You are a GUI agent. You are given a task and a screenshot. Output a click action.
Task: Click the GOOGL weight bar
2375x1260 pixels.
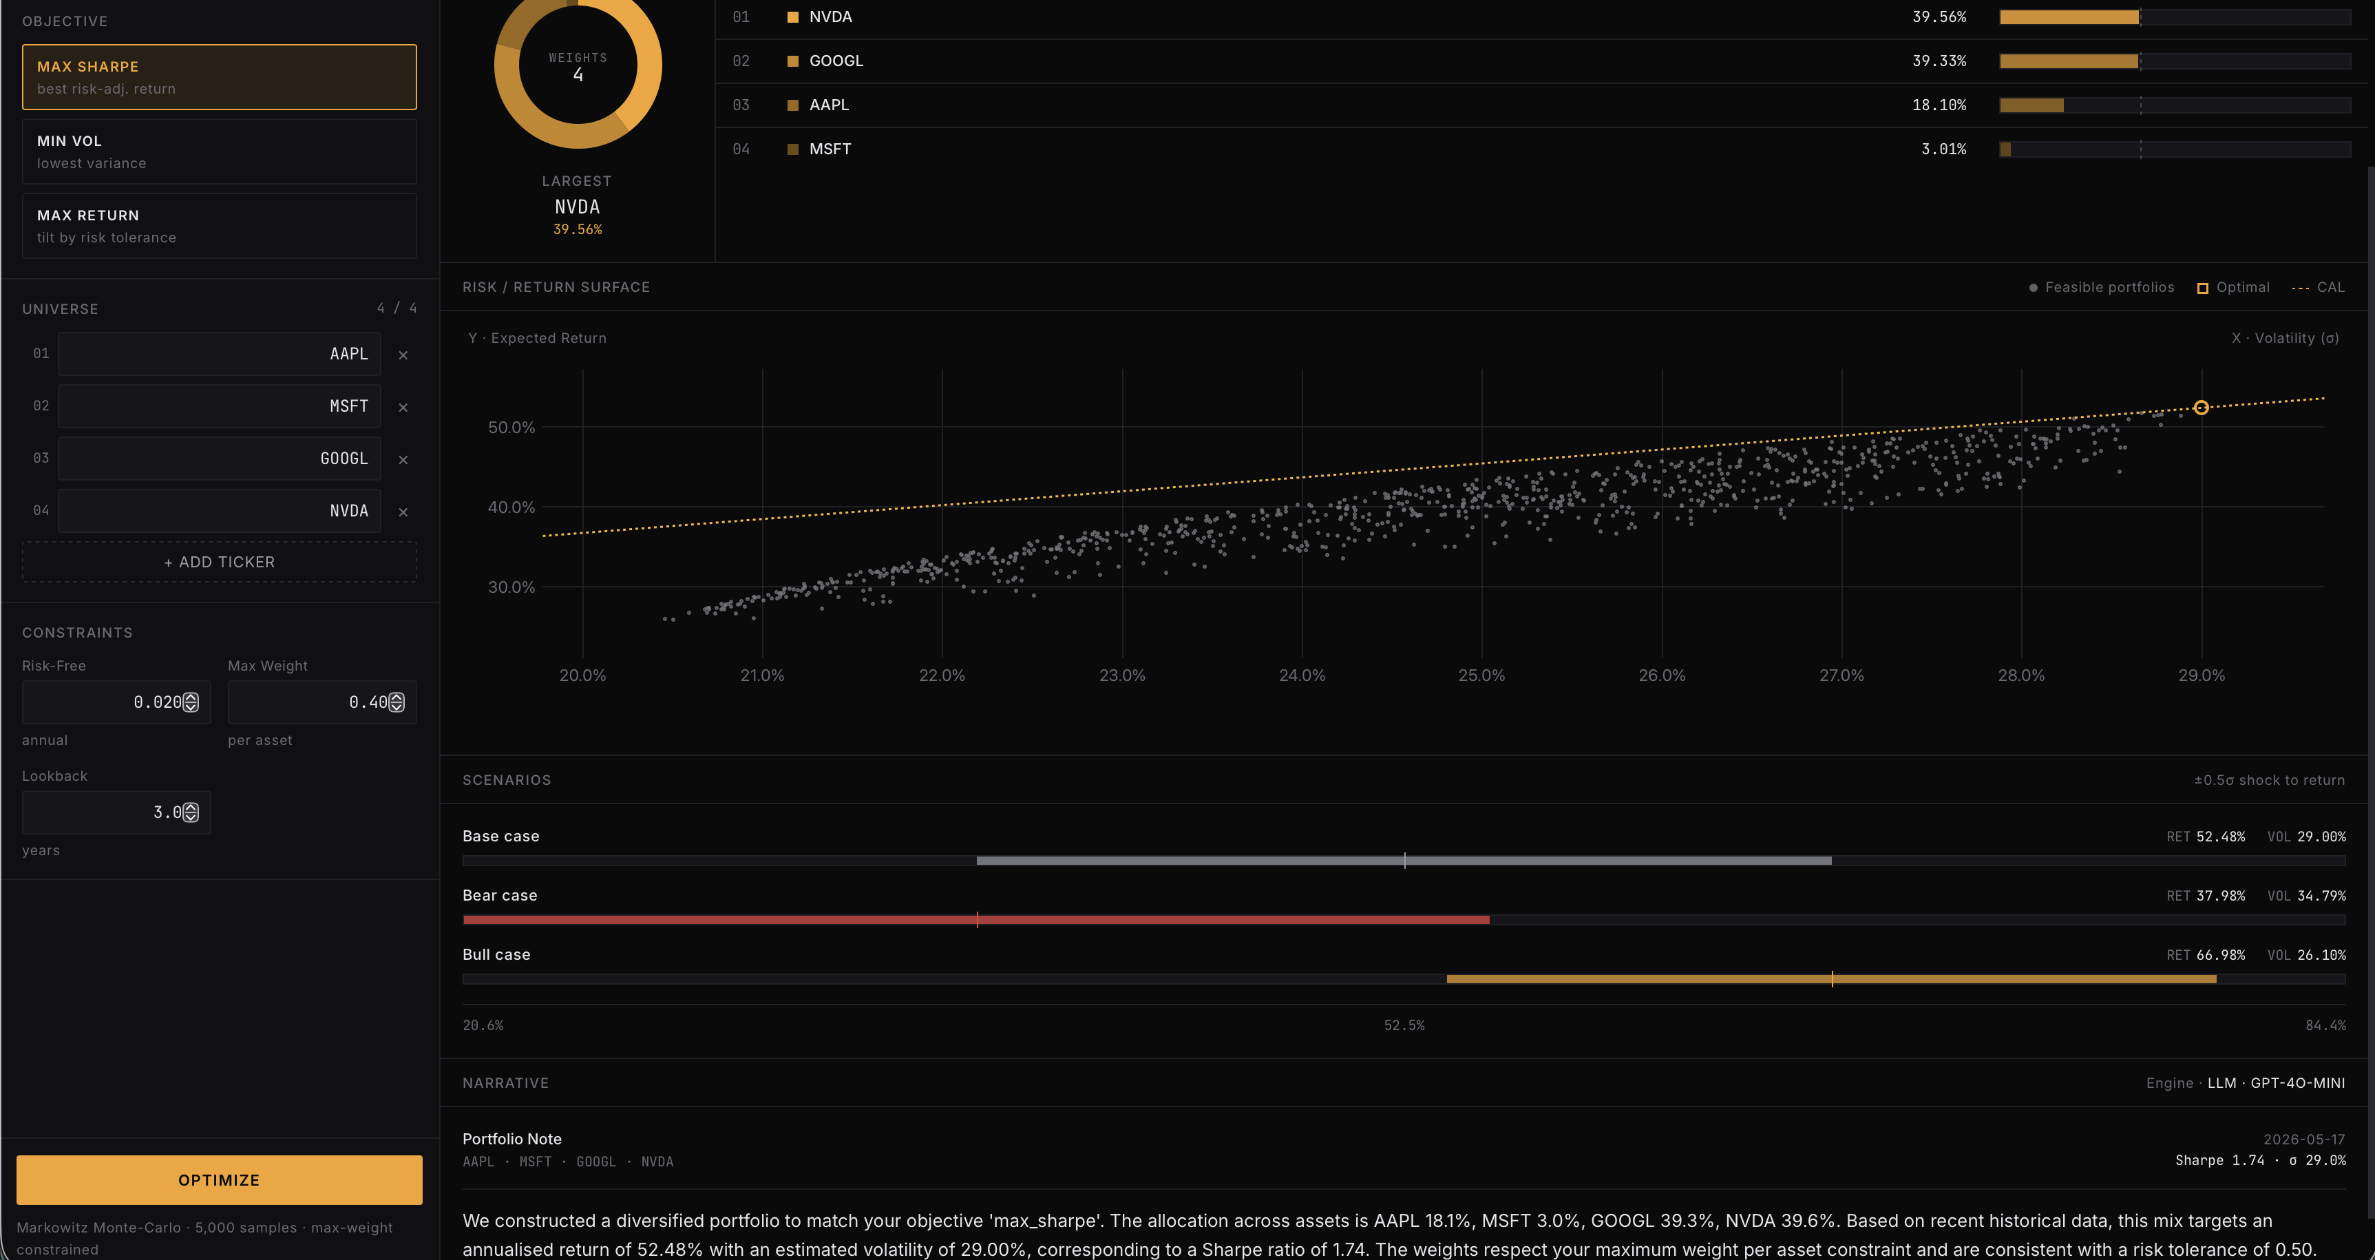2175,61
